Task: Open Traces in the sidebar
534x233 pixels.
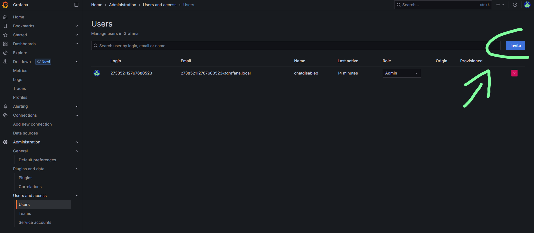Action: tap(20, 88)
